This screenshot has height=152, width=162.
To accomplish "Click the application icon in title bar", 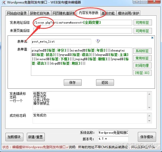I will tap(4, 2).
